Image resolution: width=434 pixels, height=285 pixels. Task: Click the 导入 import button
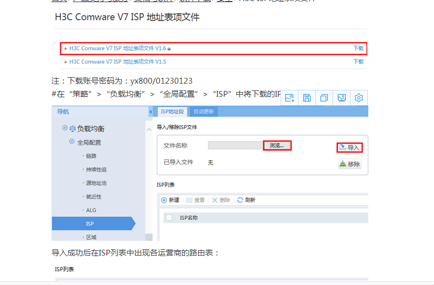tap(349, 148)
